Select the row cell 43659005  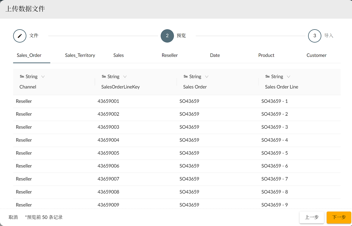pos(108,153)
